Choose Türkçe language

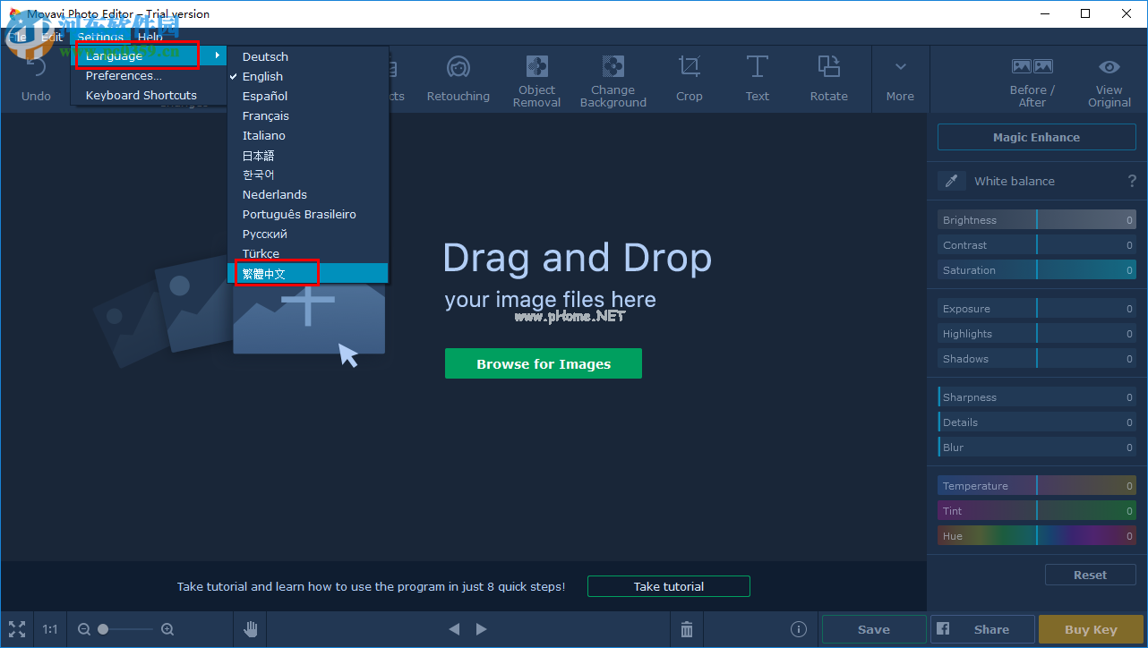(308, 253)
